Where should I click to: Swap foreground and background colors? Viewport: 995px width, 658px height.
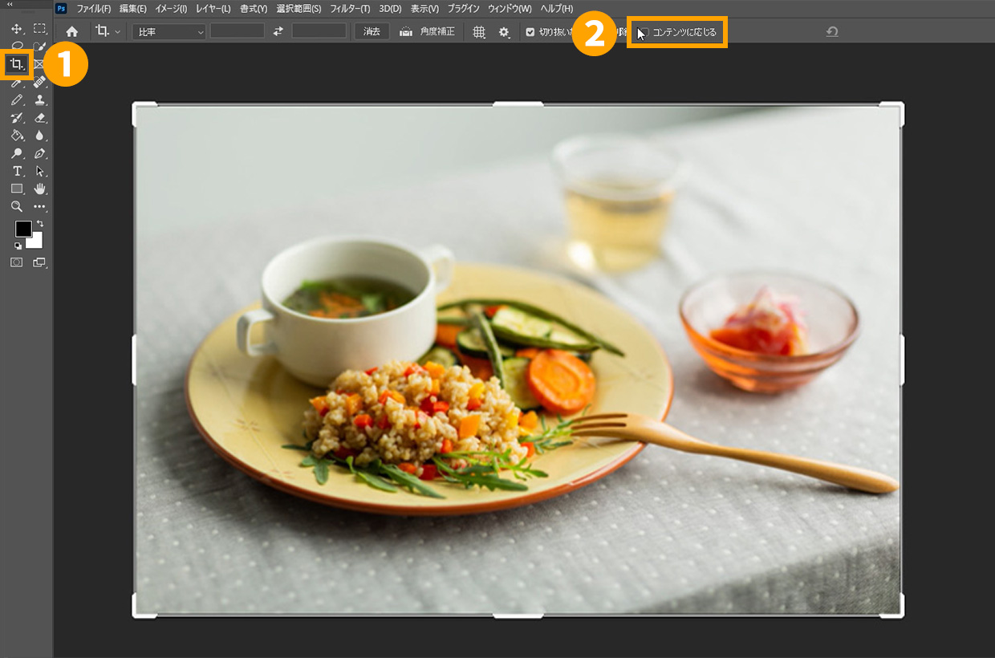(x=39, y=223)
